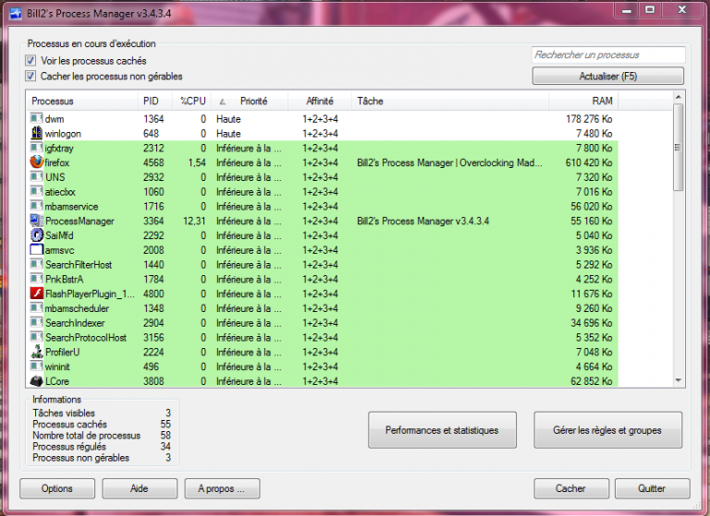This screenshot has width=710, height=516.
Task: Click the 'Processus régulés' info label
Action: click(69, 447)
